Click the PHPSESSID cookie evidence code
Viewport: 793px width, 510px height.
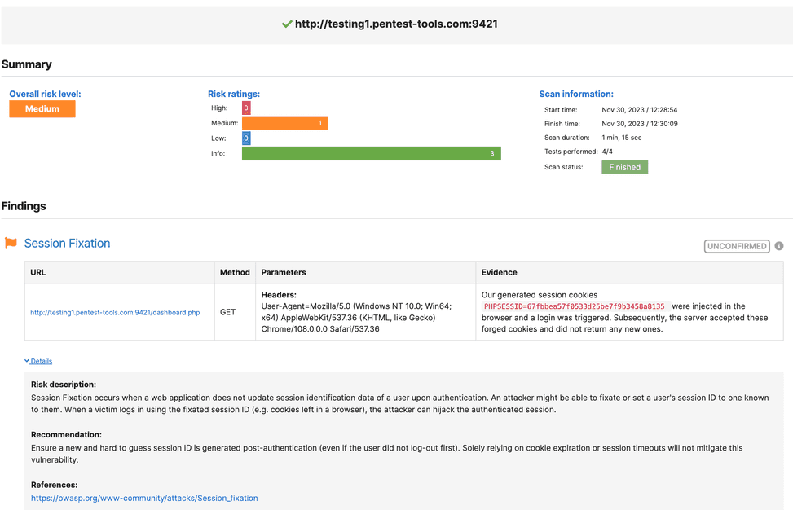click(574, 306)
